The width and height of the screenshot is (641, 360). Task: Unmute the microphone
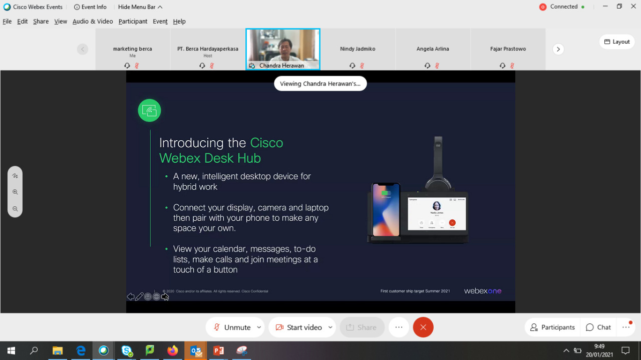[x=232, y=327]
